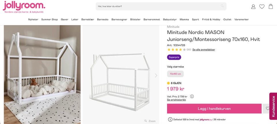
Task: Click the jollyroom logo
Action: click(x=24, y=7)
